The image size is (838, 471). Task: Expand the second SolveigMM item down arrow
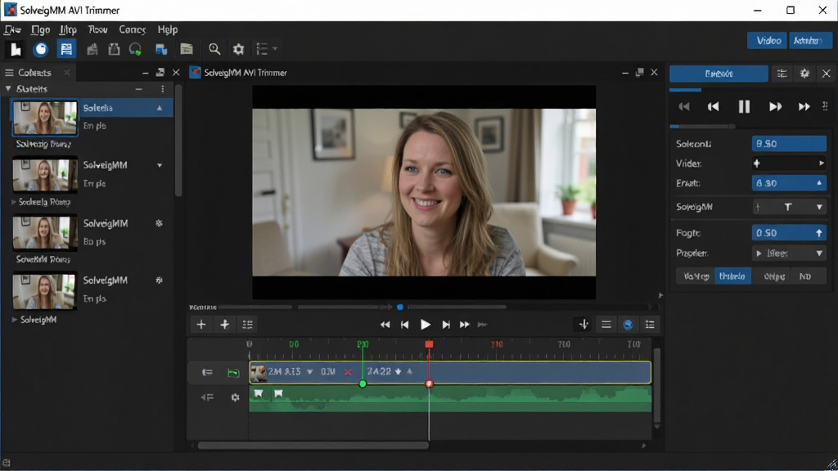pos(160,165)
